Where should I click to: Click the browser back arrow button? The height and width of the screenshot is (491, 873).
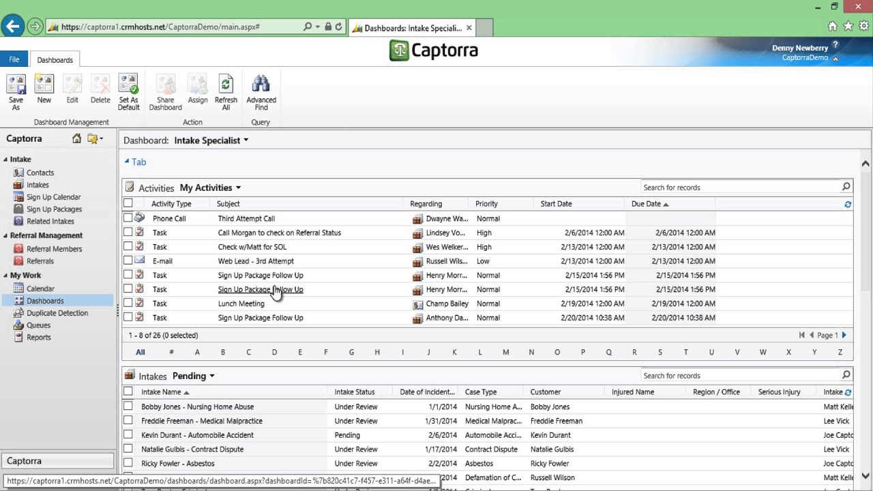point(12,27)
